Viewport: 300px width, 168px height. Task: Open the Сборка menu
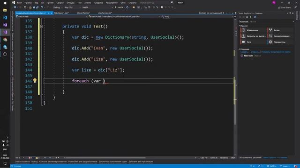click(x=60, y=3)
